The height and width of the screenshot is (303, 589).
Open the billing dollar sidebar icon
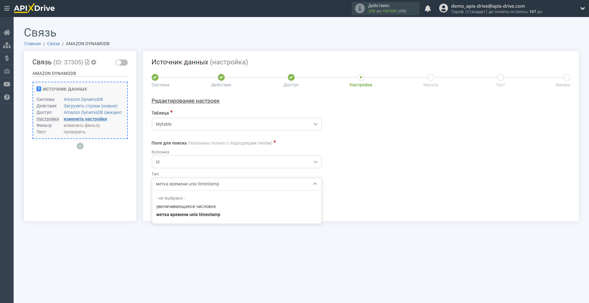pos(7,58)
